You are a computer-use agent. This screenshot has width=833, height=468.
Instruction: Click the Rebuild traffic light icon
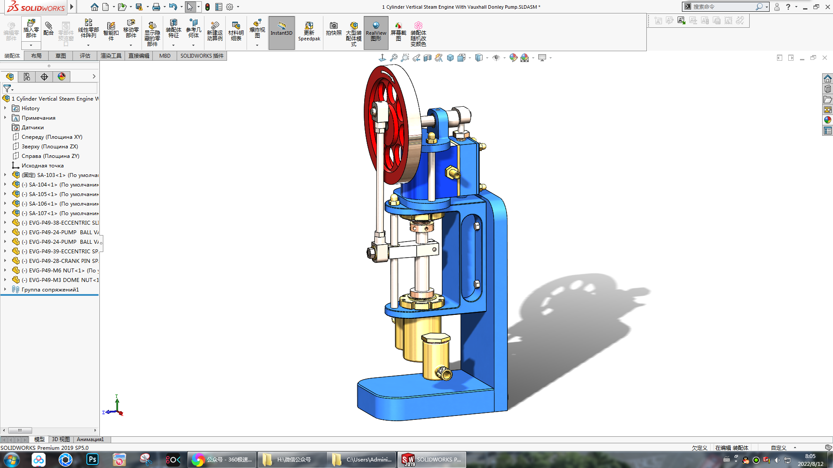[207, 7]
